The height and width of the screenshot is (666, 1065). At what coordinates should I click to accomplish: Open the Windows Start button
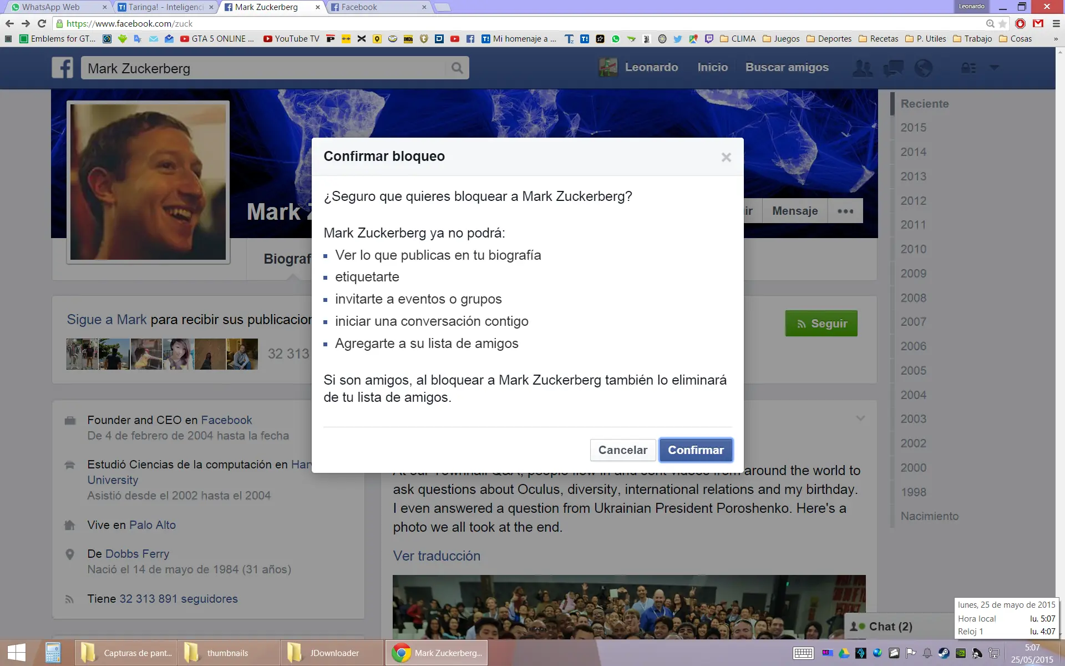[17, 652]
